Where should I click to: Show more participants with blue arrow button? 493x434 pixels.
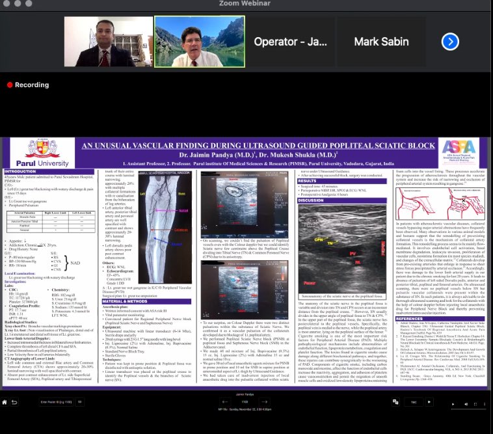[x=450, y=42]
